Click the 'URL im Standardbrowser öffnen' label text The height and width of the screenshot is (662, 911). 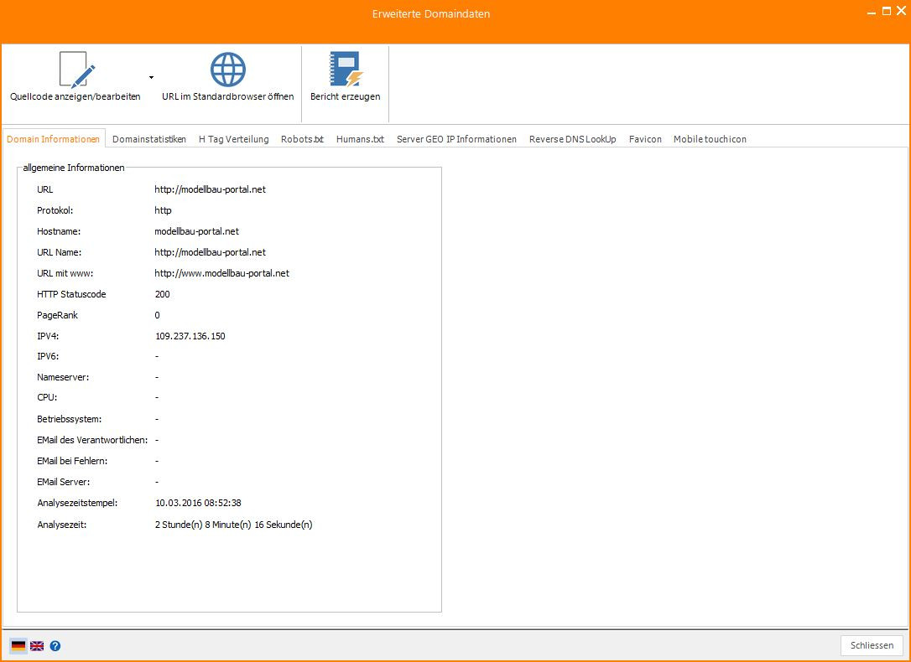(x=228, y=97)
